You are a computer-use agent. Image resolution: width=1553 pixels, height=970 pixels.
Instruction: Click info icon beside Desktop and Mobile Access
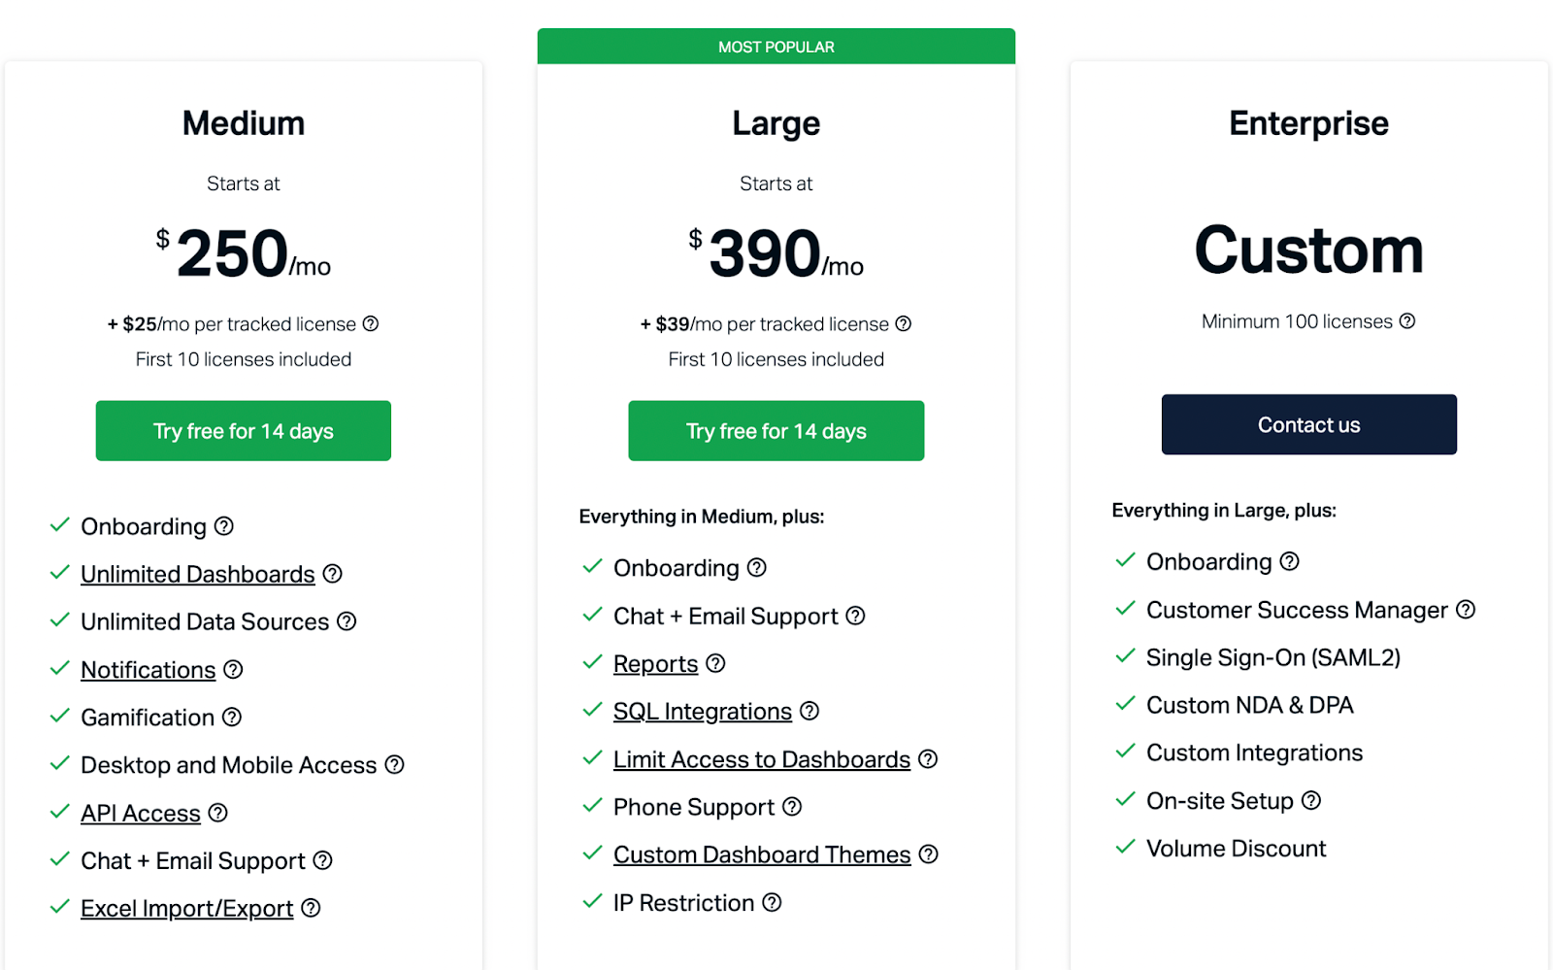point(394,765)
